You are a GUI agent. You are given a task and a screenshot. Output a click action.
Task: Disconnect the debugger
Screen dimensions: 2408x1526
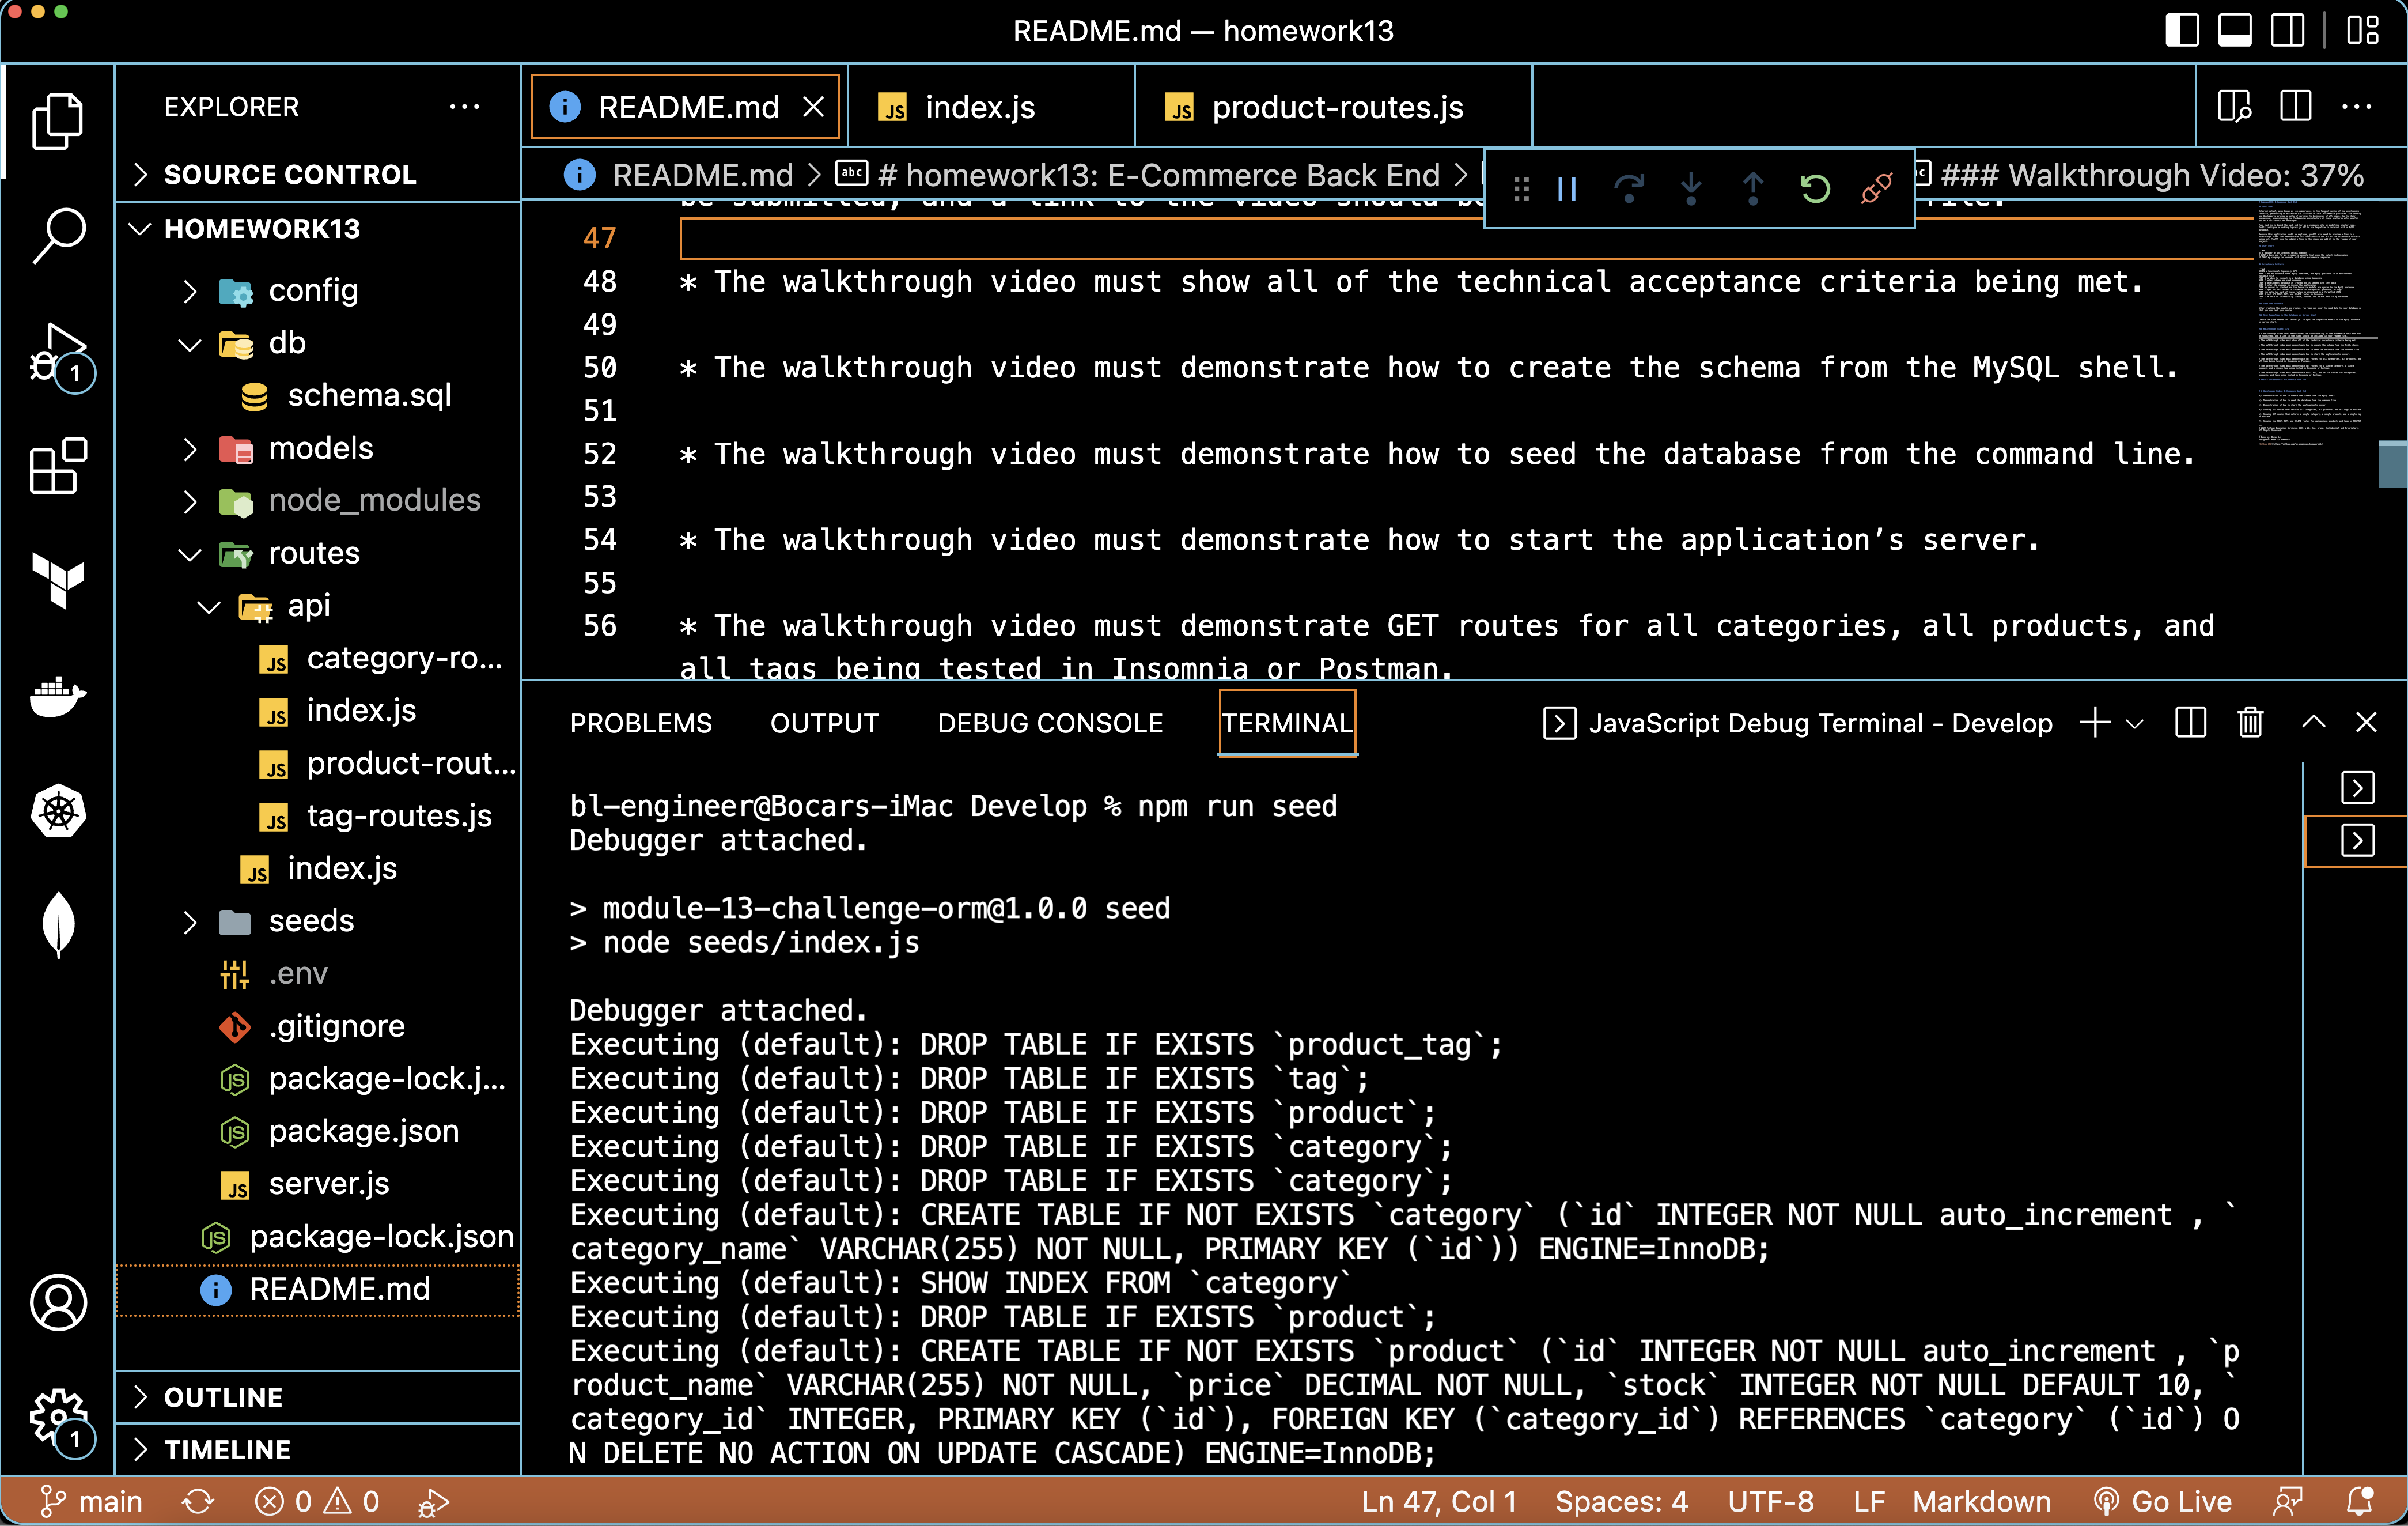tap(1876, 188)
